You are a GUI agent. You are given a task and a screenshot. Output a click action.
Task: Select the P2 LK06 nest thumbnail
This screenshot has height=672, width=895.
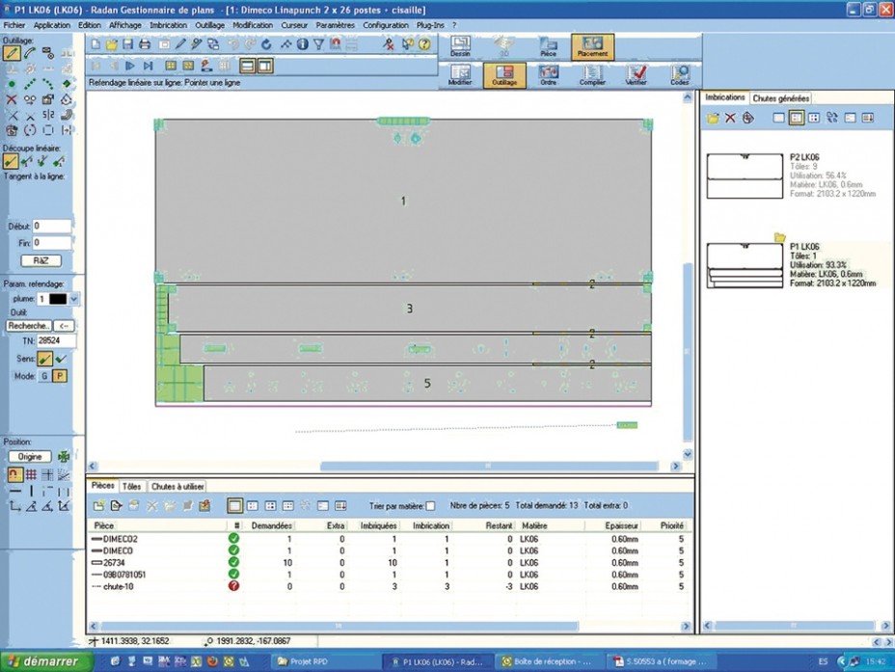click(745, 175)
